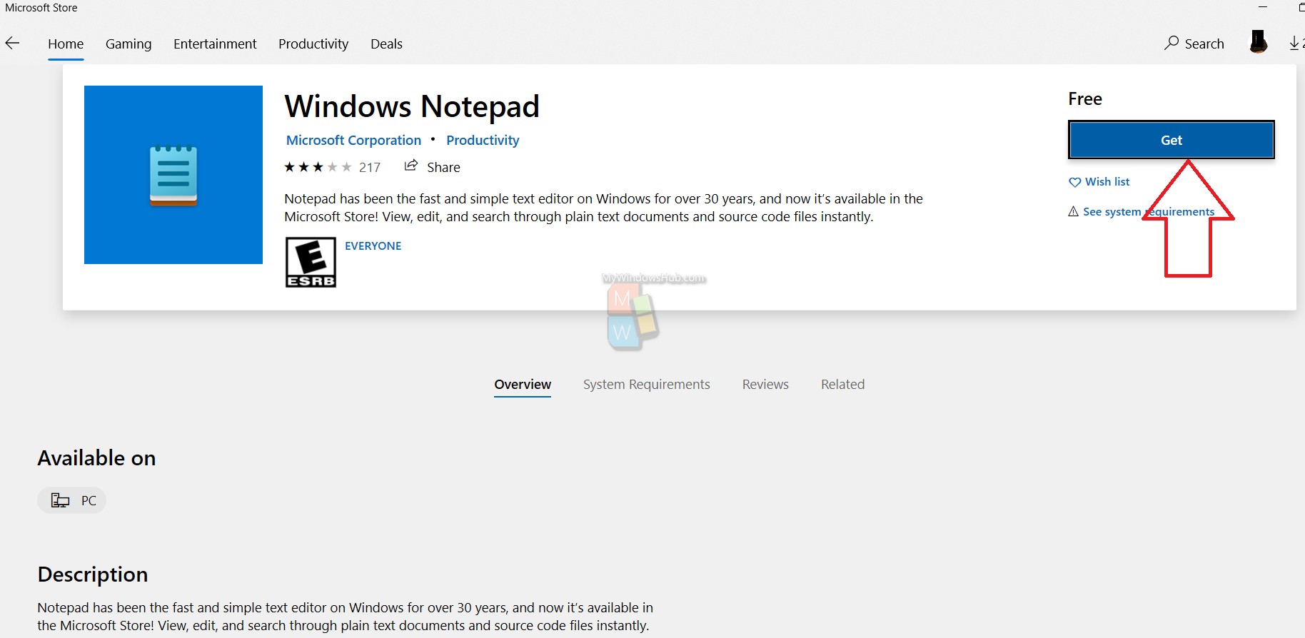Screen dimensions: 1305x638
Task: Open Search in the Store
Action: [1194, 44]
